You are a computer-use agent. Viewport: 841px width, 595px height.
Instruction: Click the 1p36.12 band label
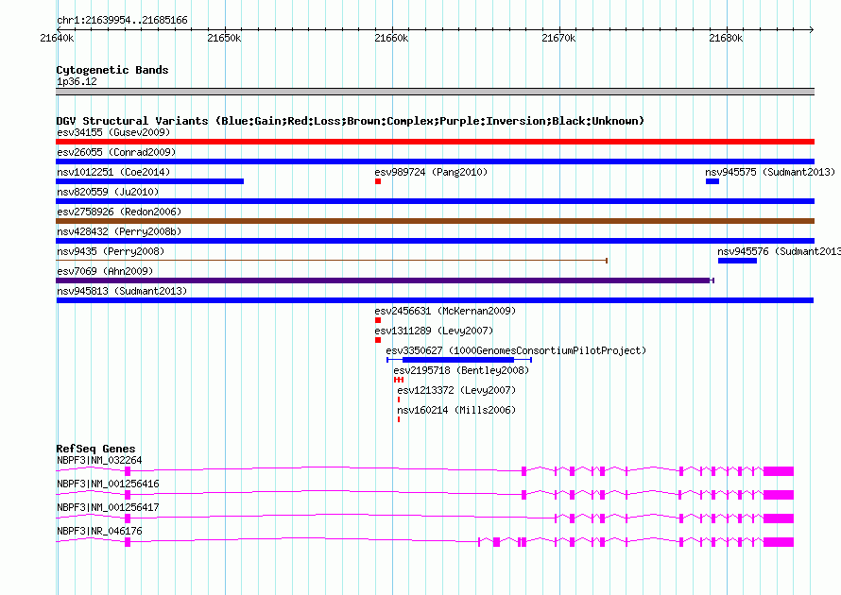pyautogui.click(x=77, y=81)
